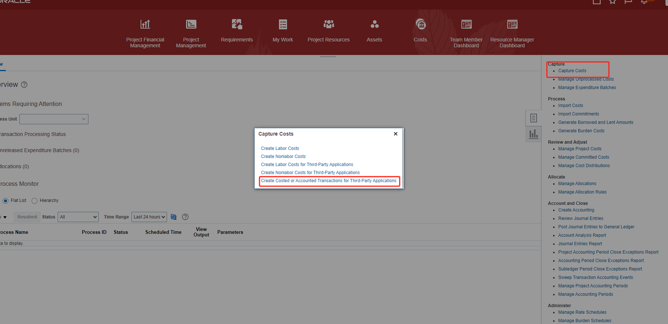
Task: Open the Status dropdown showing All
Action: (78, 217)
